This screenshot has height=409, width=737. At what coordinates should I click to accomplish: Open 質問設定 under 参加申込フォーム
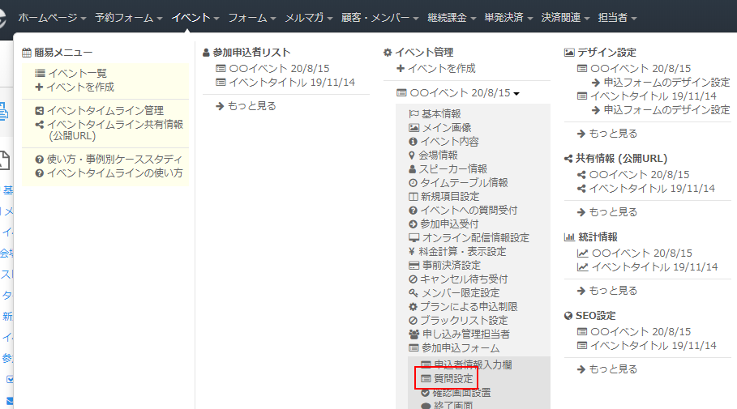click(x=452, y=378)
